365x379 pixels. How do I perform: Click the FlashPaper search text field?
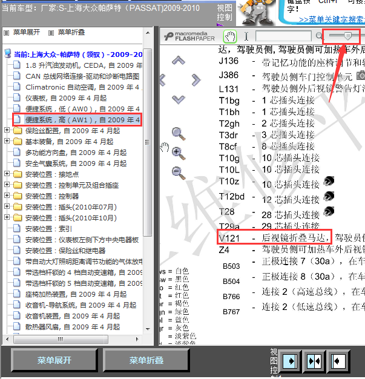[283, 36]
